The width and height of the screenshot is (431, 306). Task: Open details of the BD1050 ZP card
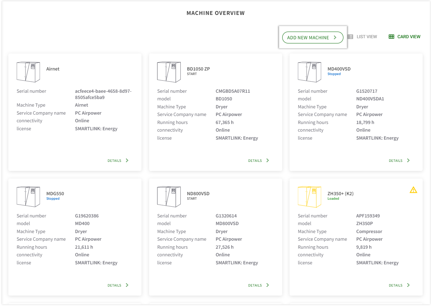tap(259, 160)
